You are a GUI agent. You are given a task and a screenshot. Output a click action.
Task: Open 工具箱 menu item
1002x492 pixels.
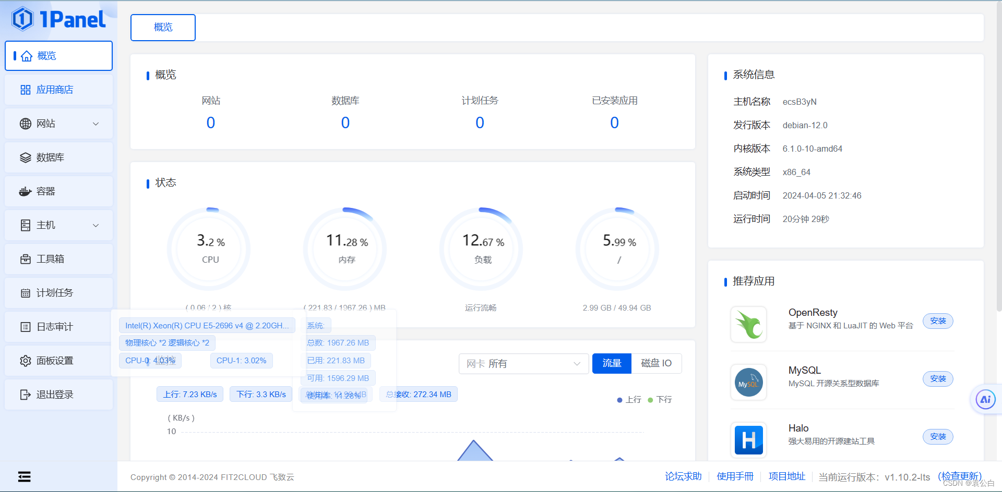58,259
